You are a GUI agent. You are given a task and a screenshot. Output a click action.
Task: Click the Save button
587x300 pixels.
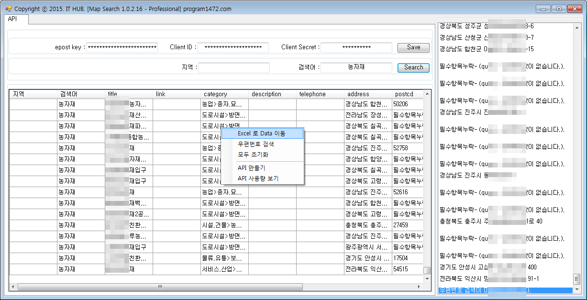point(413,47)
